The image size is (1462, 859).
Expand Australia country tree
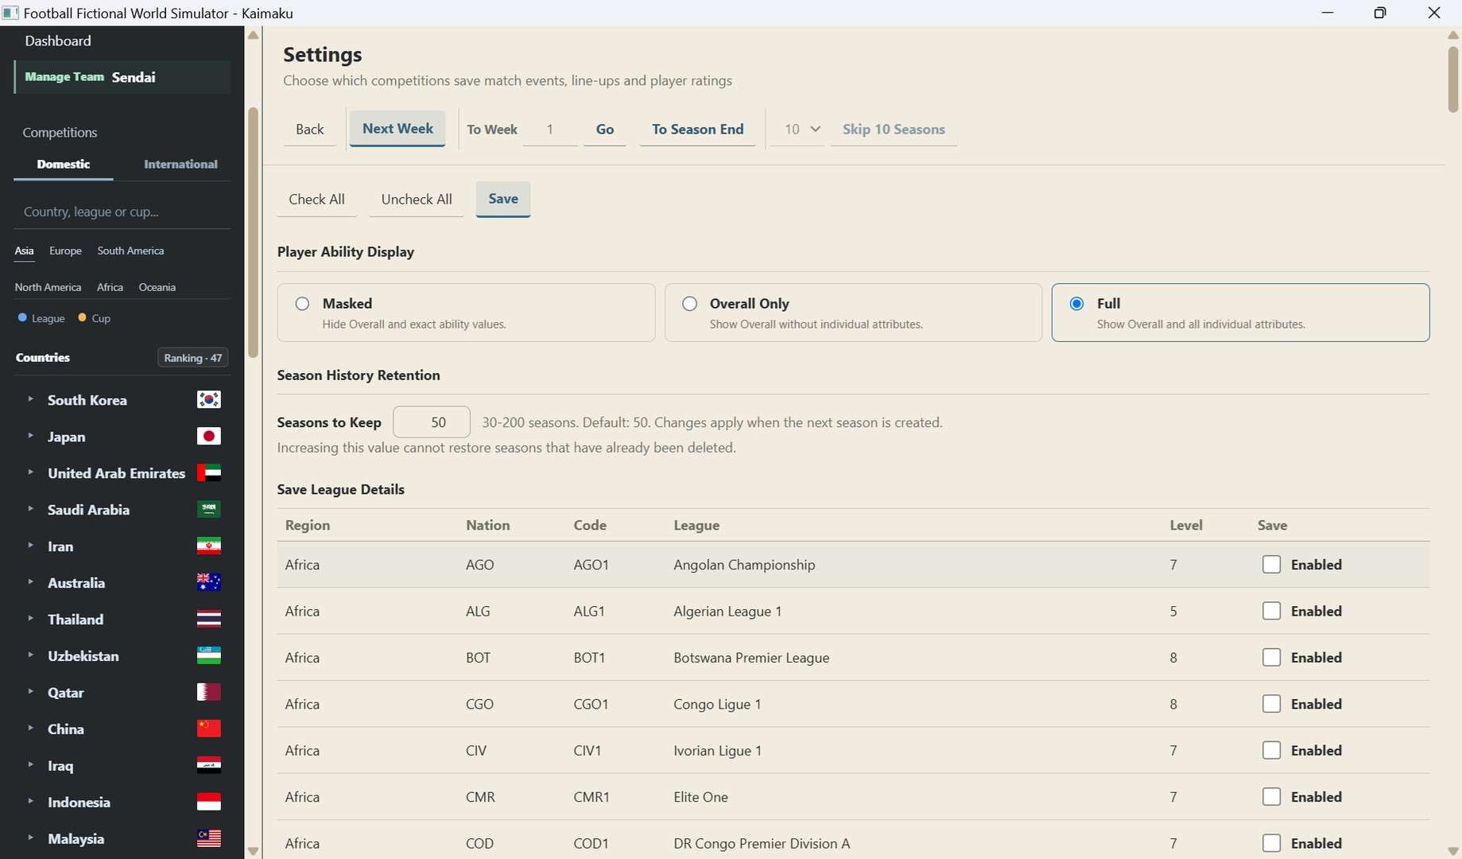(30, 582)
